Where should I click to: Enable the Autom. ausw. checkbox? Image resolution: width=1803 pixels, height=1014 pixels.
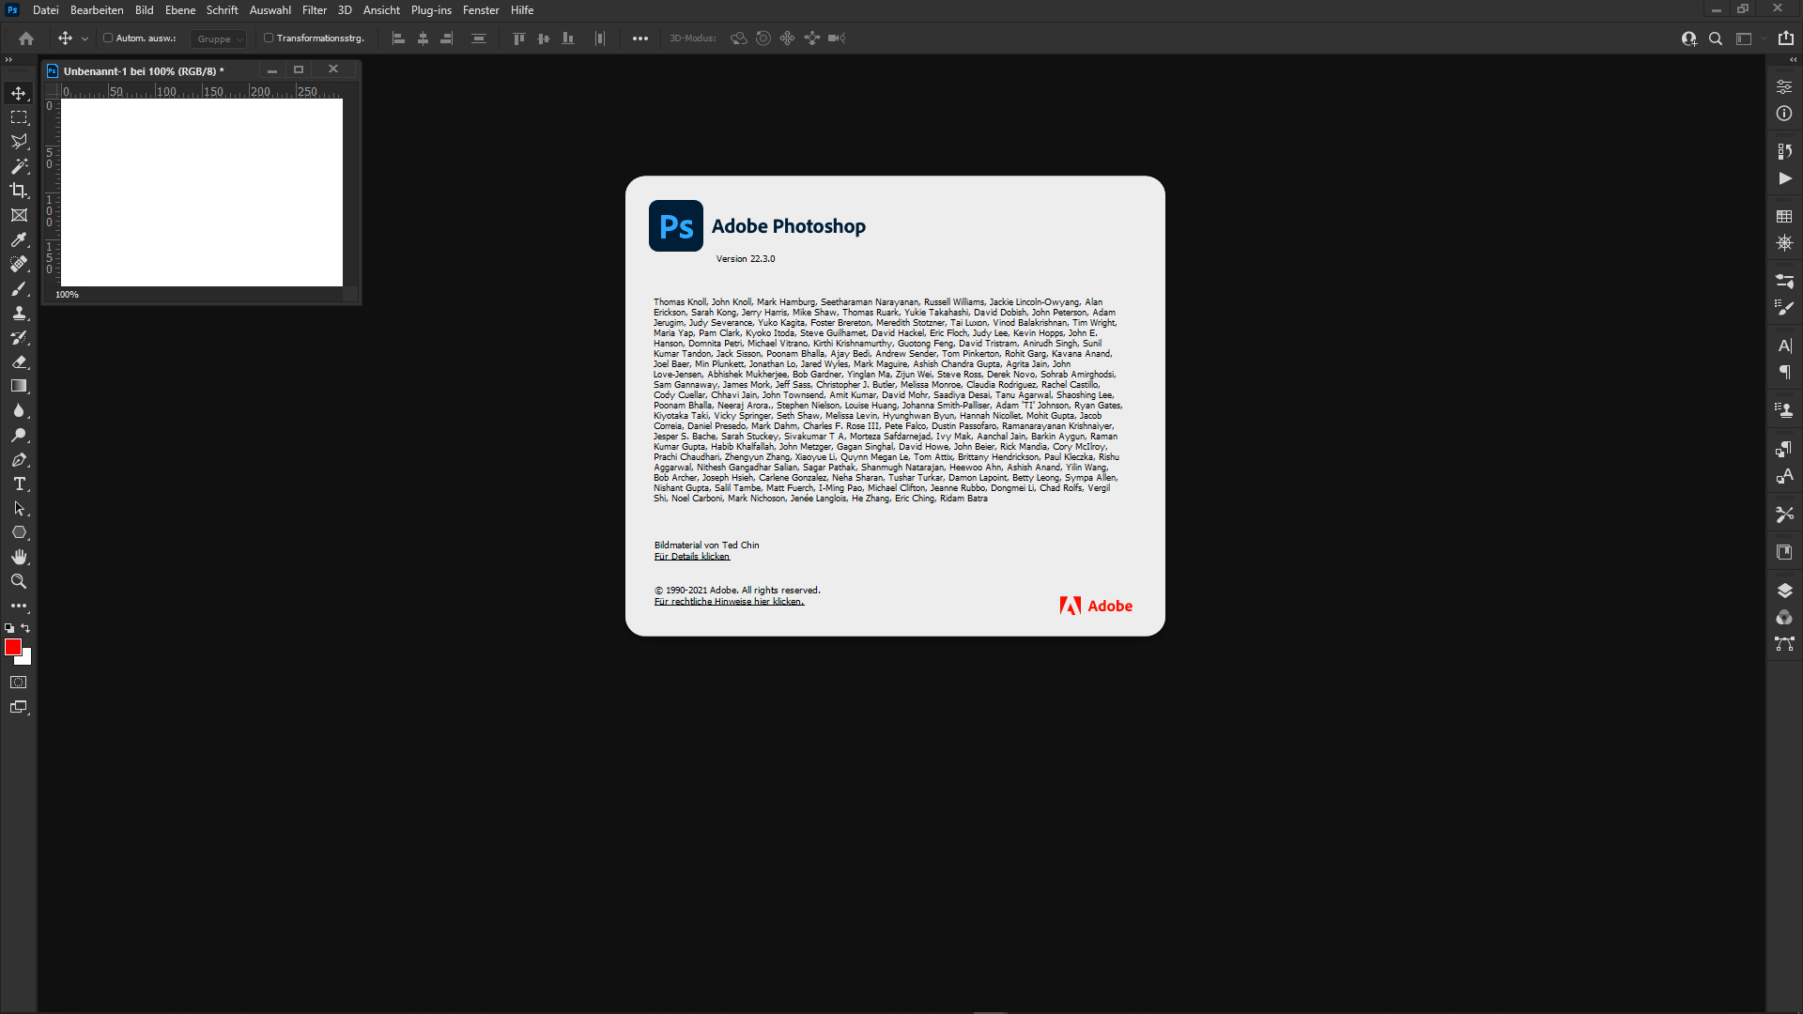108,38
